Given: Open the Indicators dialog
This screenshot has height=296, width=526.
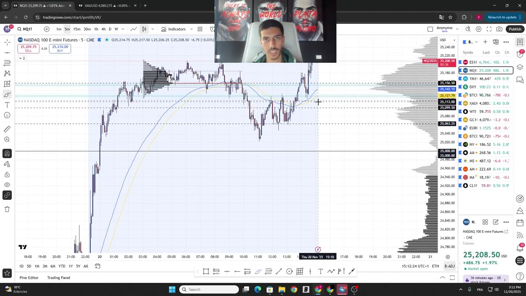Looking at the screenshot, I should coord(173,29).
